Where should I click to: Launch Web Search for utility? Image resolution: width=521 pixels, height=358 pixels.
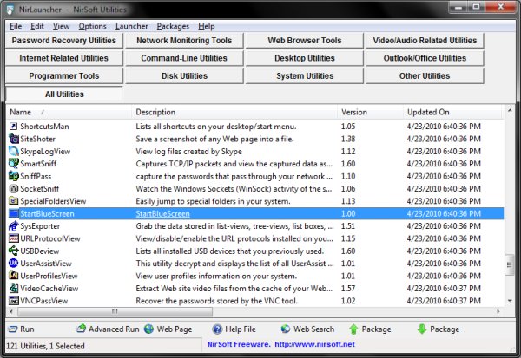point(307,329)
